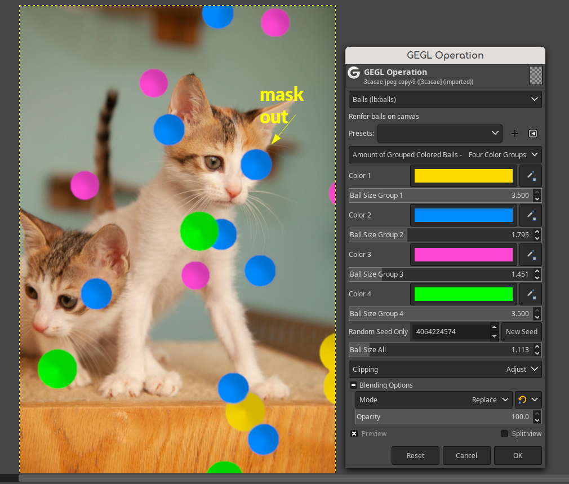Click the magenta Color 3 swatch
569x484 pixels.
tap(464, 255)
